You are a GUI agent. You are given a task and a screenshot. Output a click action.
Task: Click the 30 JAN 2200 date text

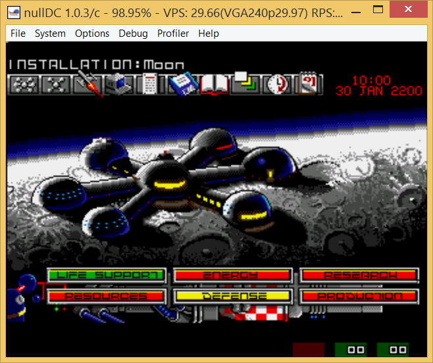[379, 91]
